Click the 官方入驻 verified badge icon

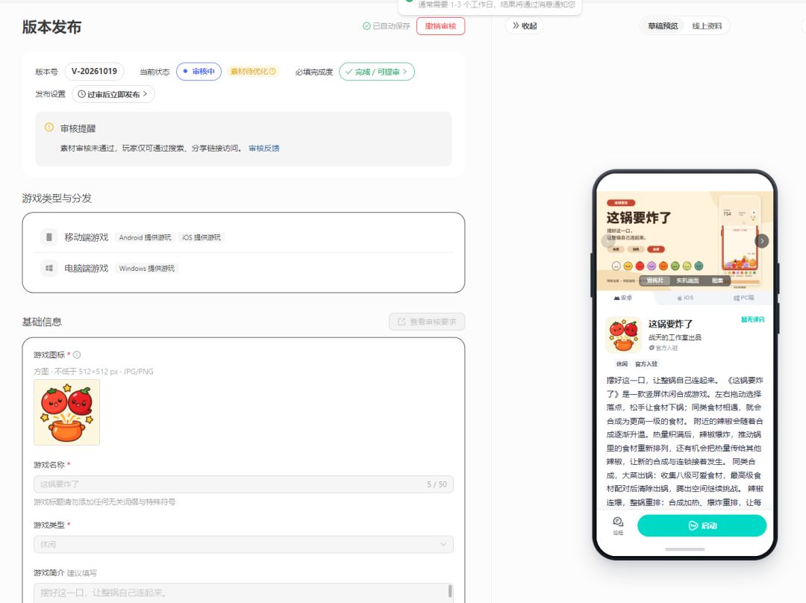pyautogui.click(x=652, y=348)
